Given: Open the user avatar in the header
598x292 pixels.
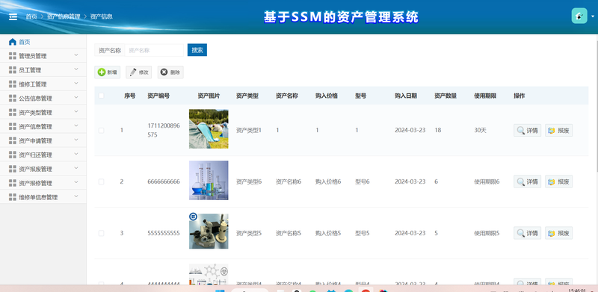Looking at the screenshot, I should pyautogui.click(x=579, y=16).
